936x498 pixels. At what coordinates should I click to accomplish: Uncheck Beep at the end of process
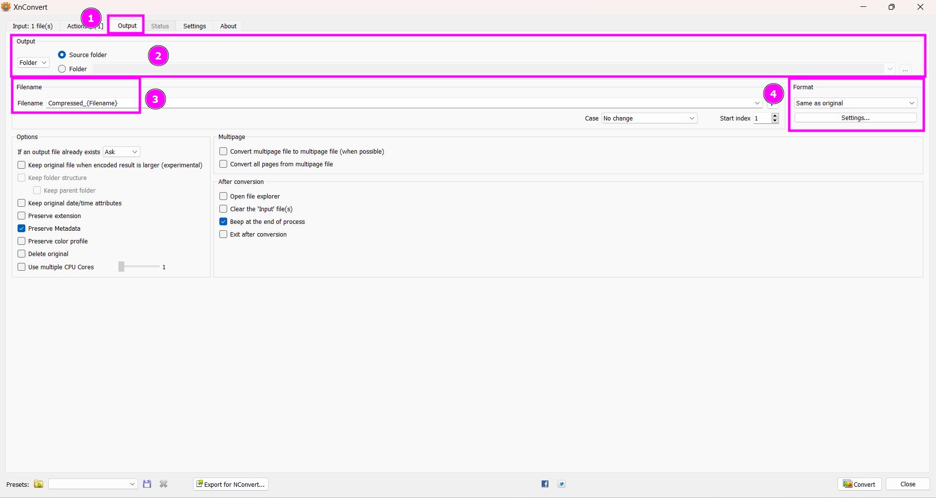click(x=223, y=221)
